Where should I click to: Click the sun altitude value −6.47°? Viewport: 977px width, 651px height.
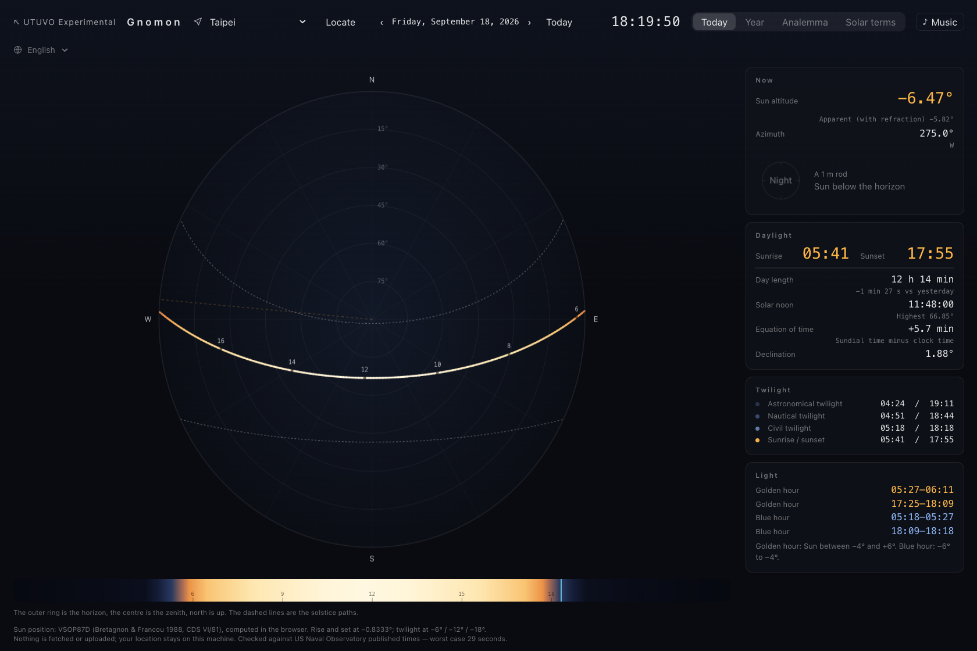925,98
